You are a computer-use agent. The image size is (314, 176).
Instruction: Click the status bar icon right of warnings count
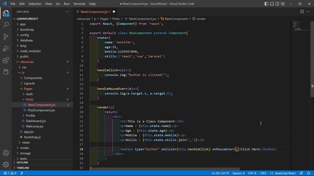(x=22, y=173)
